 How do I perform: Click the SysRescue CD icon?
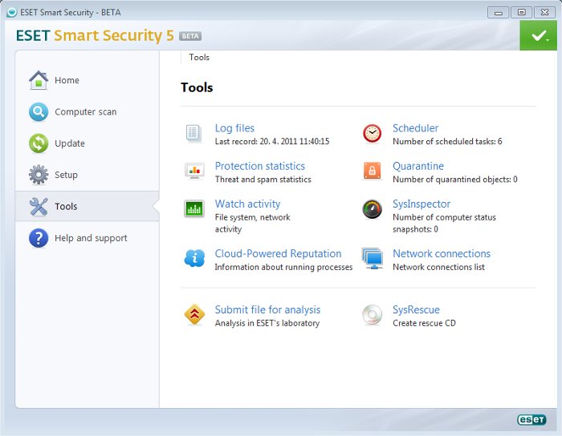click(372, 315)
